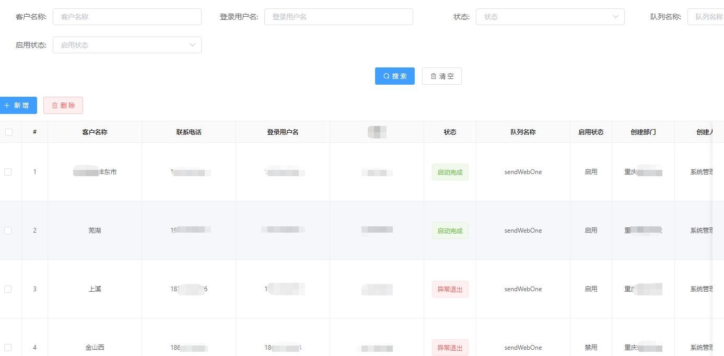
Task: Click the clear button with trash icon
Action: [441, 76]
